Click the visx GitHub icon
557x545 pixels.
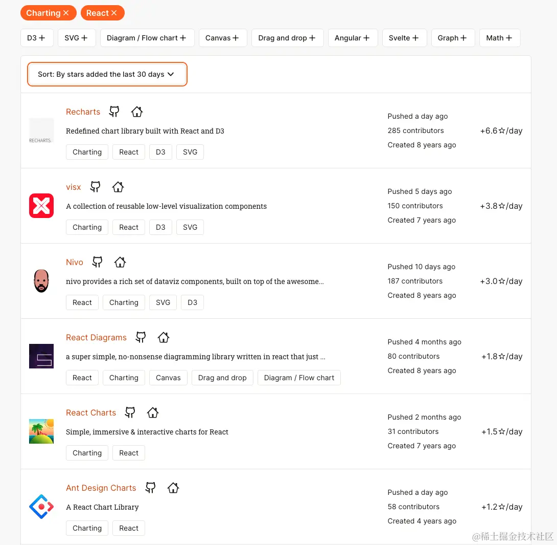tap(96, 187)
